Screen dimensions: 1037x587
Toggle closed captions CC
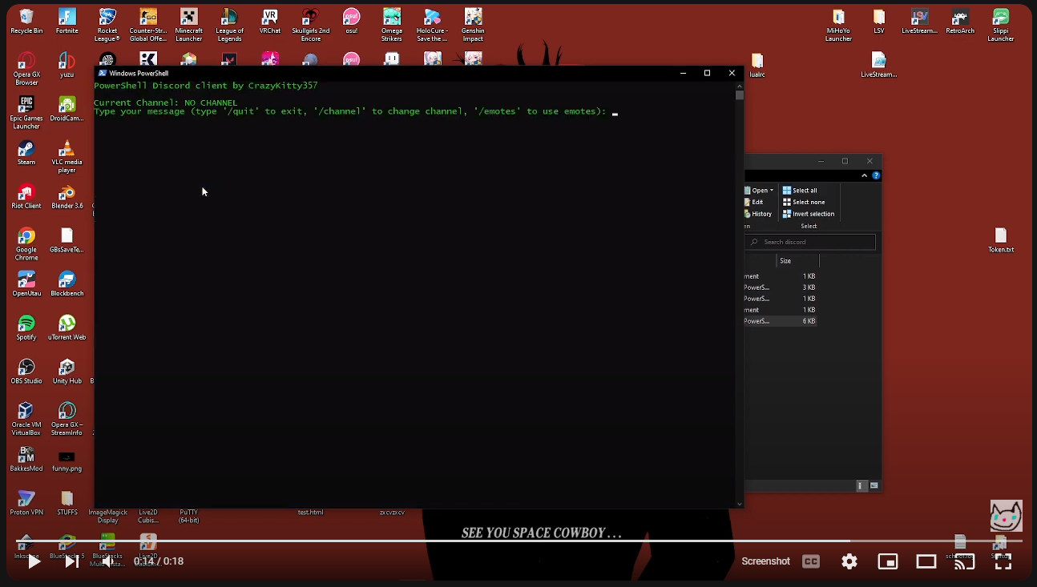pyautogui.click(x=811, y=561)
